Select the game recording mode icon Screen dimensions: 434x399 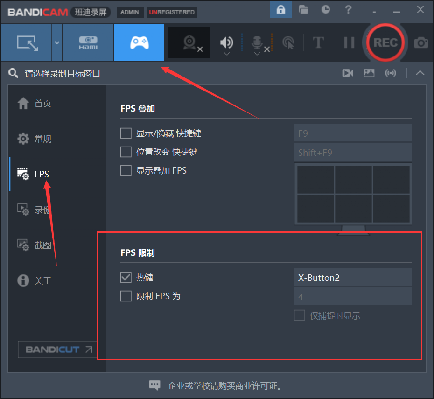139,42
